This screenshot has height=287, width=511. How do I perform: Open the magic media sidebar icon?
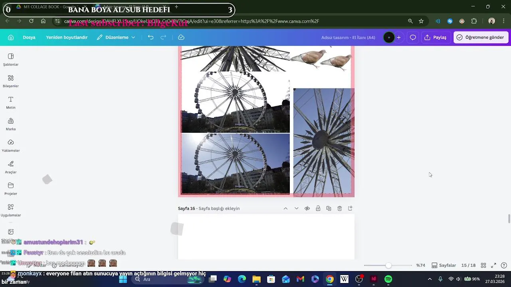click(x=11, y=232)
